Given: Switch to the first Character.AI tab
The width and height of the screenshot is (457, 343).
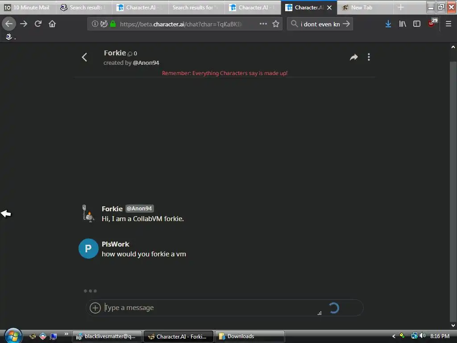Looking at the screenshot, I should pos(140,8).
